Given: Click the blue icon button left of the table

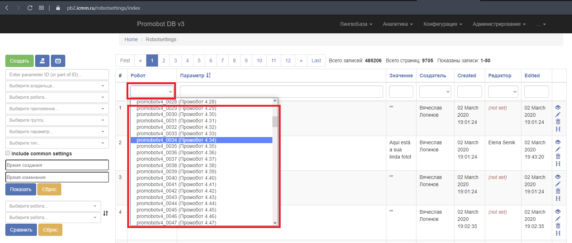Looking at the screenshot, I should click(58, 61).
